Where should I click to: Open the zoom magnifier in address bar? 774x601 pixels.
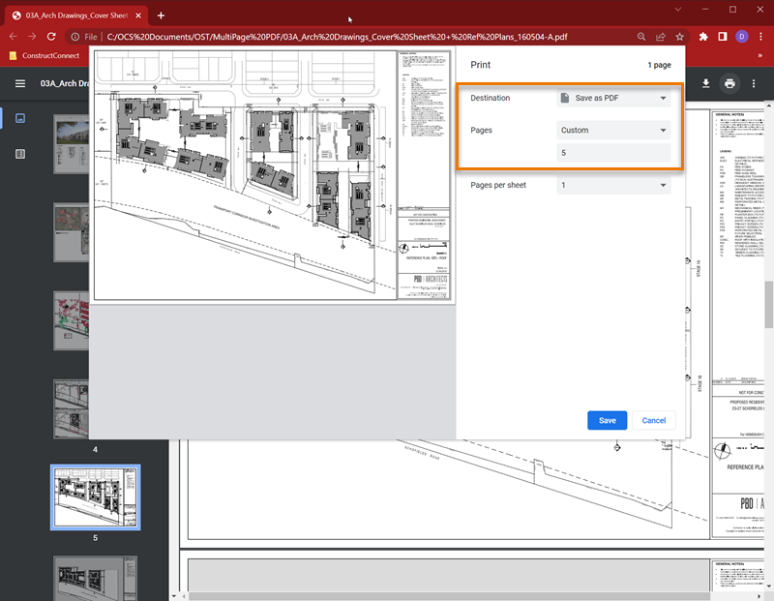(641, 37)
